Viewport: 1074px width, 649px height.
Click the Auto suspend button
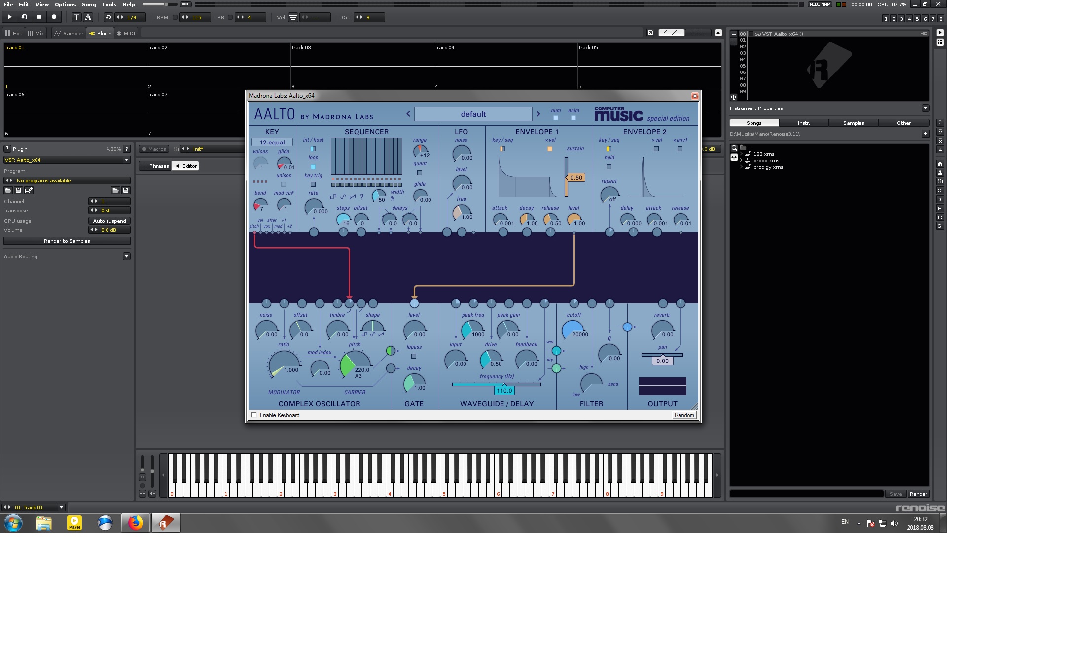[x=109, y=221]
